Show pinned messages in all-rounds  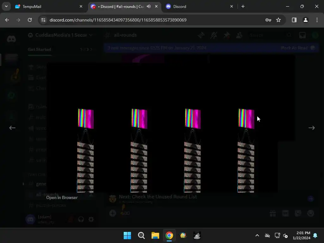[227, 35]
